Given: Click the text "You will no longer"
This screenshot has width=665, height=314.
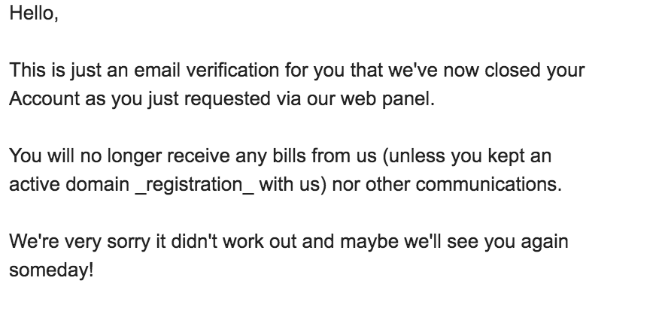Looking at the screenshot, I should [85, 156].
